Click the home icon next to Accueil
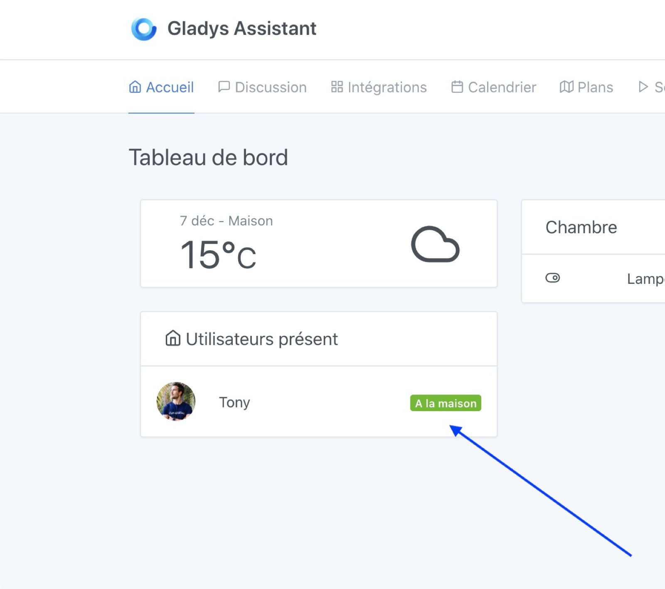Screen dimensions: 665x589 pos(135,87)
